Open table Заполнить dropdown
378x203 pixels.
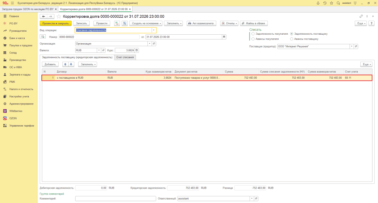click(87, 64)
